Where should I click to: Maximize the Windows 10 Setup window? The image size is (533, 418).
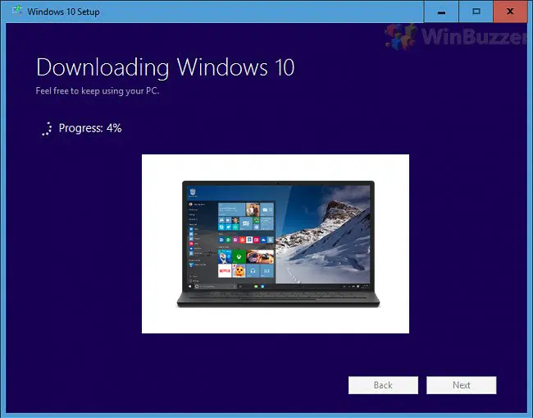[476, 11]
